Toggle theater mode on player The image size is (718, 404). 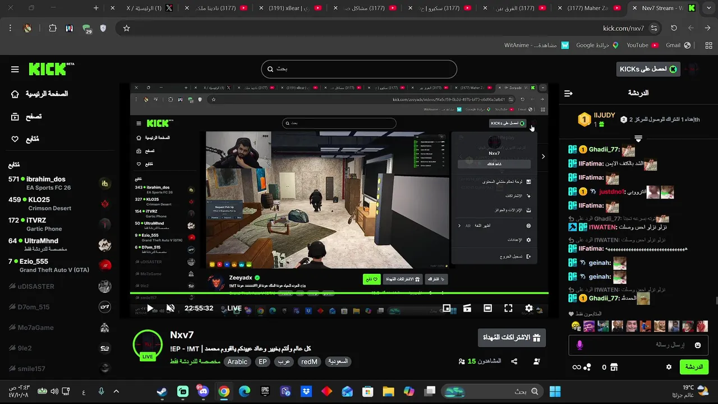(488, 308)
